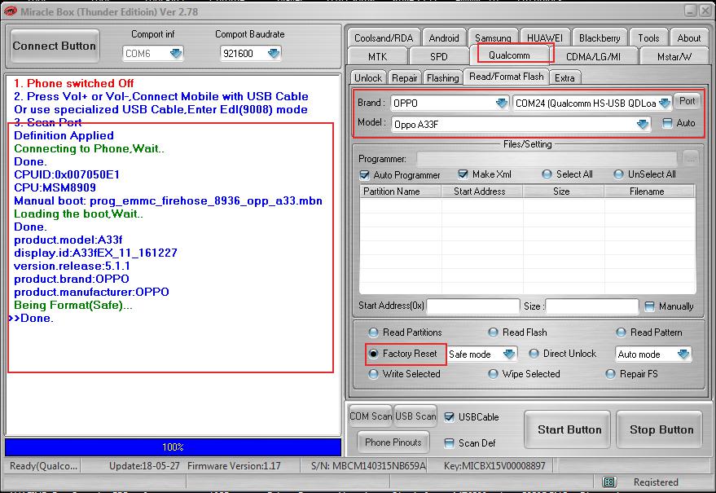Select the Read Flash radio button
Screen dimensions: 716x493
pos(493,332)
